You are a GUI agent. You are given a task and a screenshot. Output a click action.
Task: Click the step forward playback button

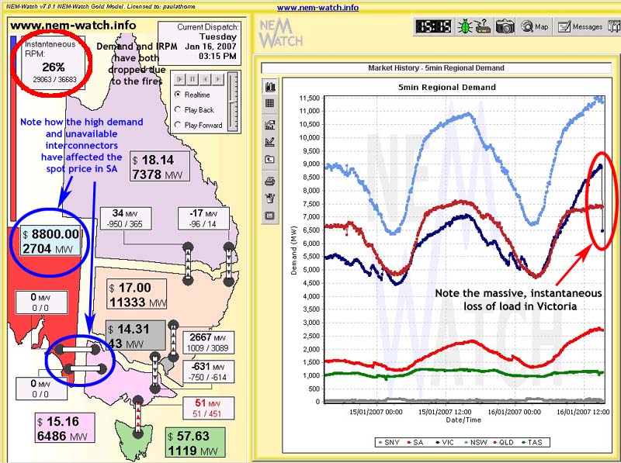coord(218,79)
